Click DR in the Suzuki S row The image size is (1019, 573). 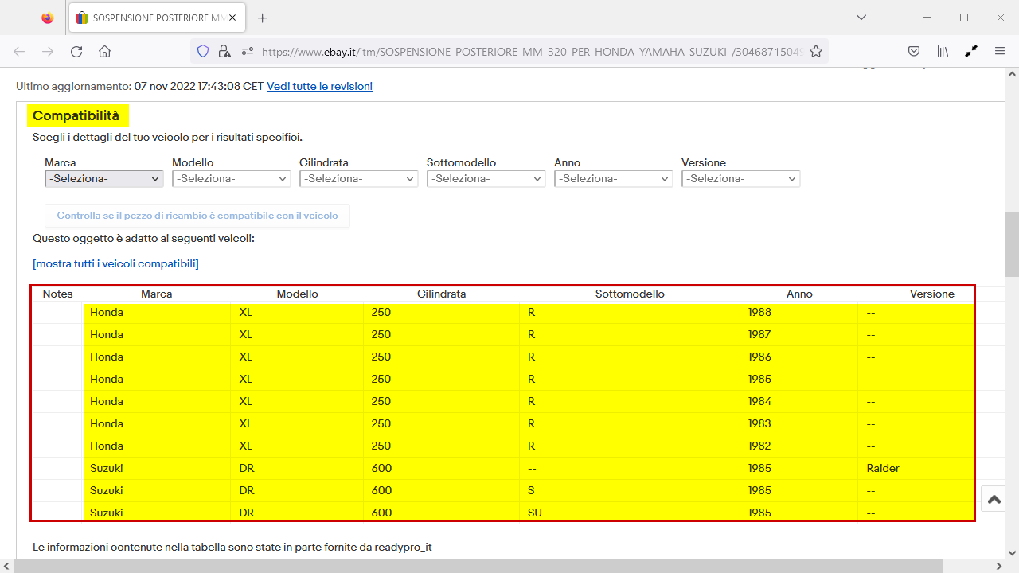tap(247, 490)
